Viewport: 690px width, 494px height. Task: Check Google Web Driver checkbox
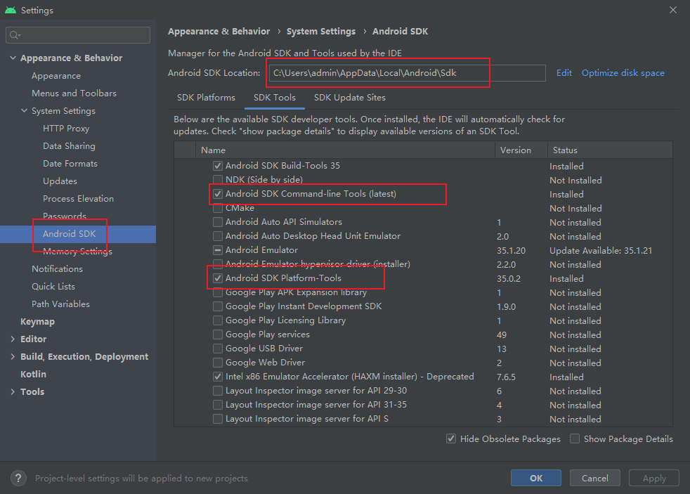217,363
